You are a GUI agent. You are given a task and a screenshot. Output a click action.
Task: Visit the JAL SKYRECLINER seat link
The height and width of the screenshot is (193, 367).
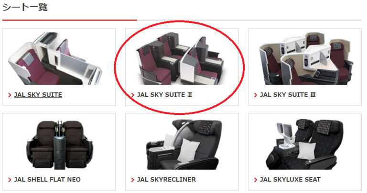point(166,180)
